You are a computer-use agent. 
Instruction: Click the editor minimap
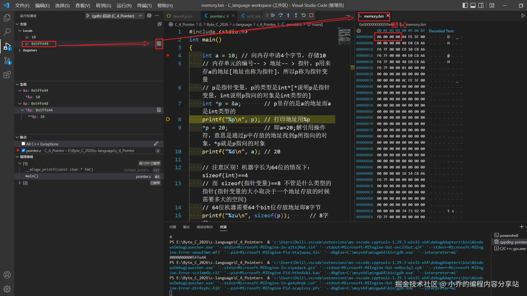click(344, 36)
